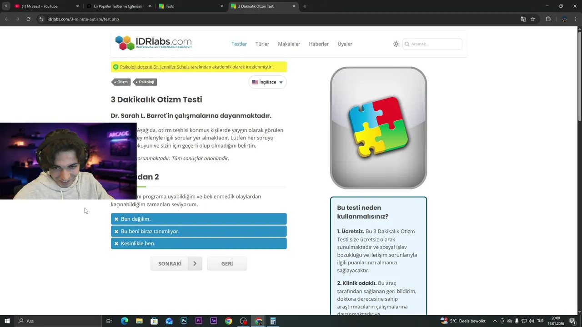582x327 pixels.
Task: Open Microsoft Edge from the taskbar
Action: (124, 321)
